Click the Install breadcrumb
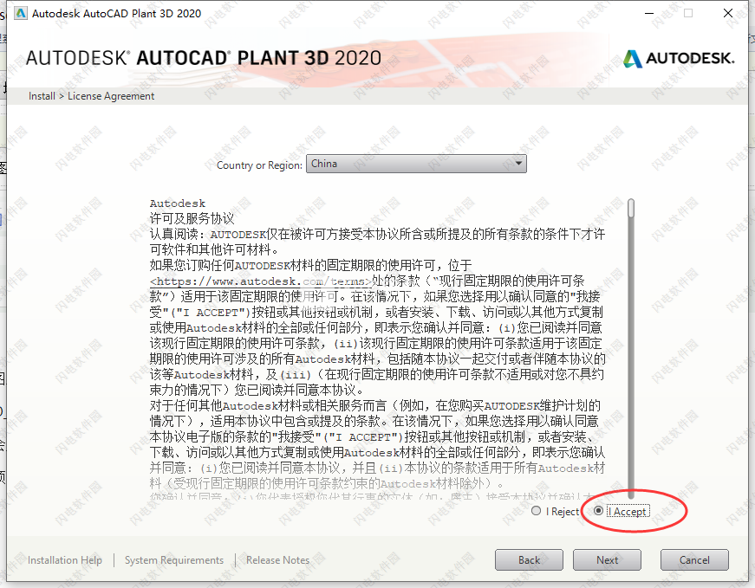This screenshot has height=588, width=755. pos(42,96)
